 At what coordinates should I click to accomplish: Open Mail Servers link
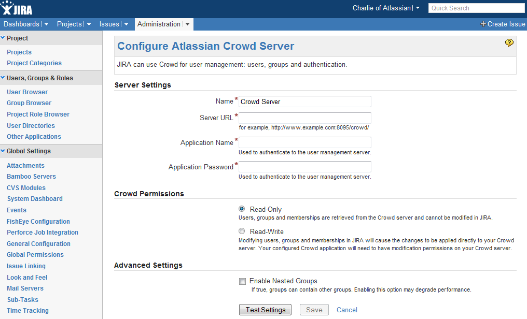[25, 288]
